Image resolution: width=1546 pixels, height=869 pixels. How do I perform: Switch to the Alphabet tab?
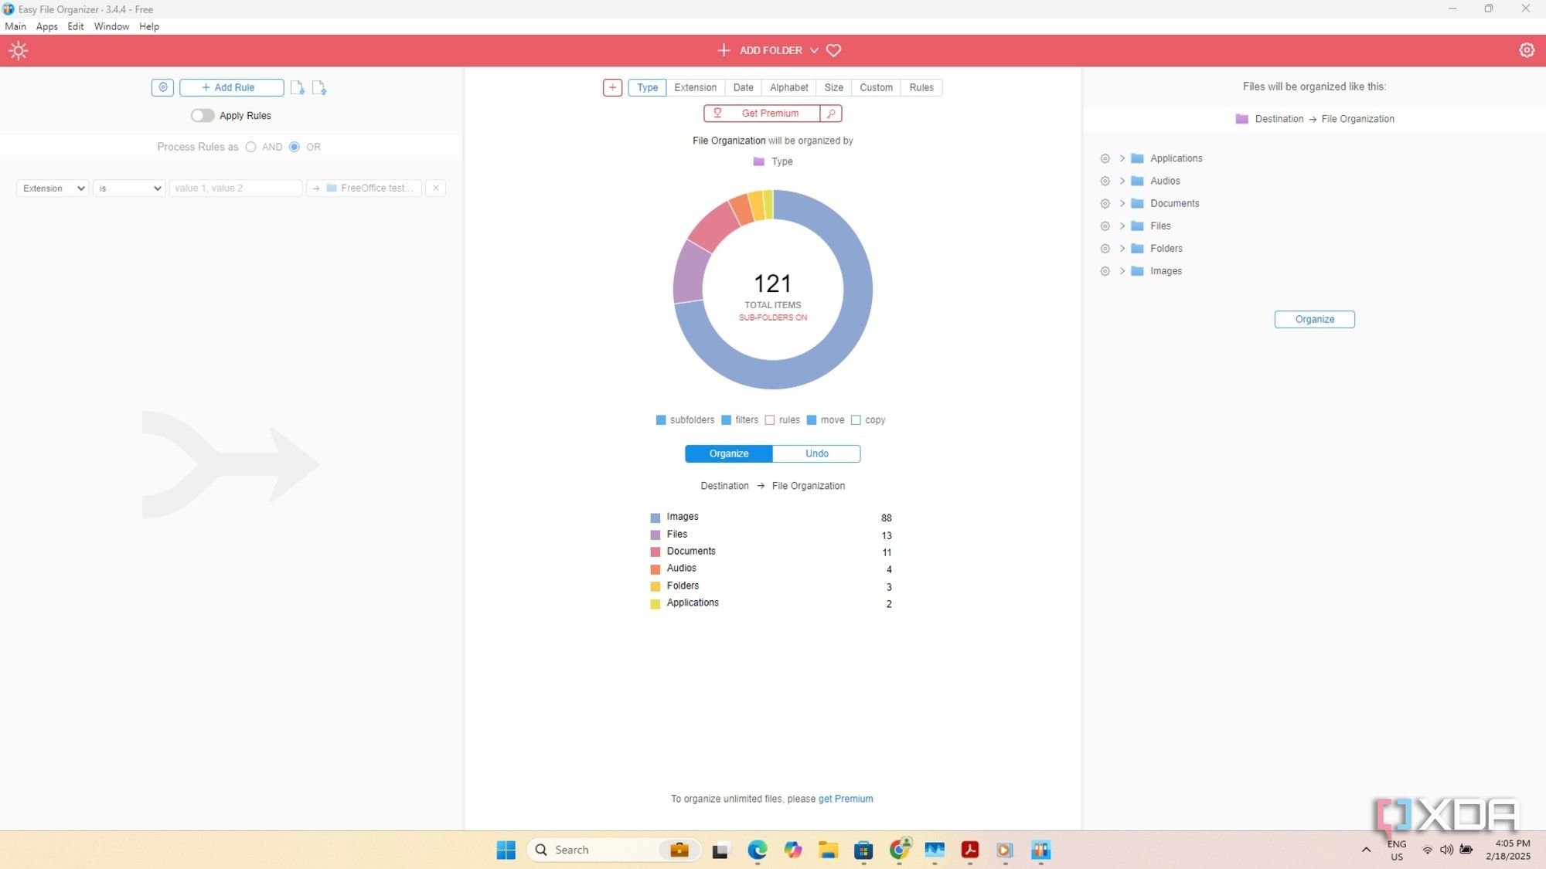(788, 87)
